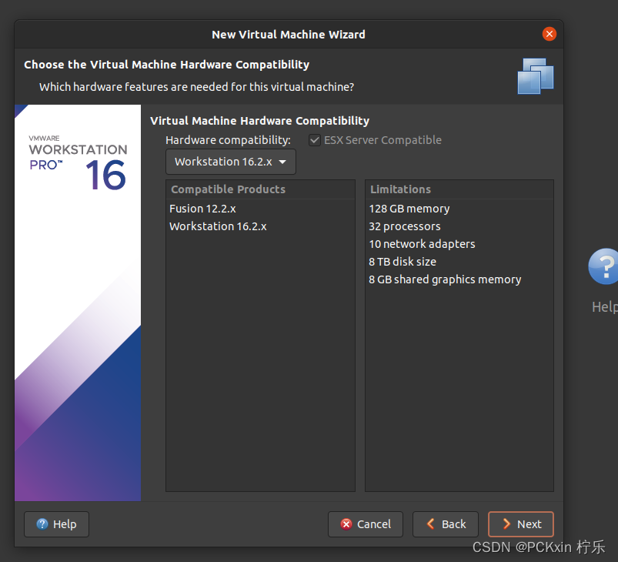Go Back to the previous wizard step
Screen dimensions: 618x562
tap(446, 524)
